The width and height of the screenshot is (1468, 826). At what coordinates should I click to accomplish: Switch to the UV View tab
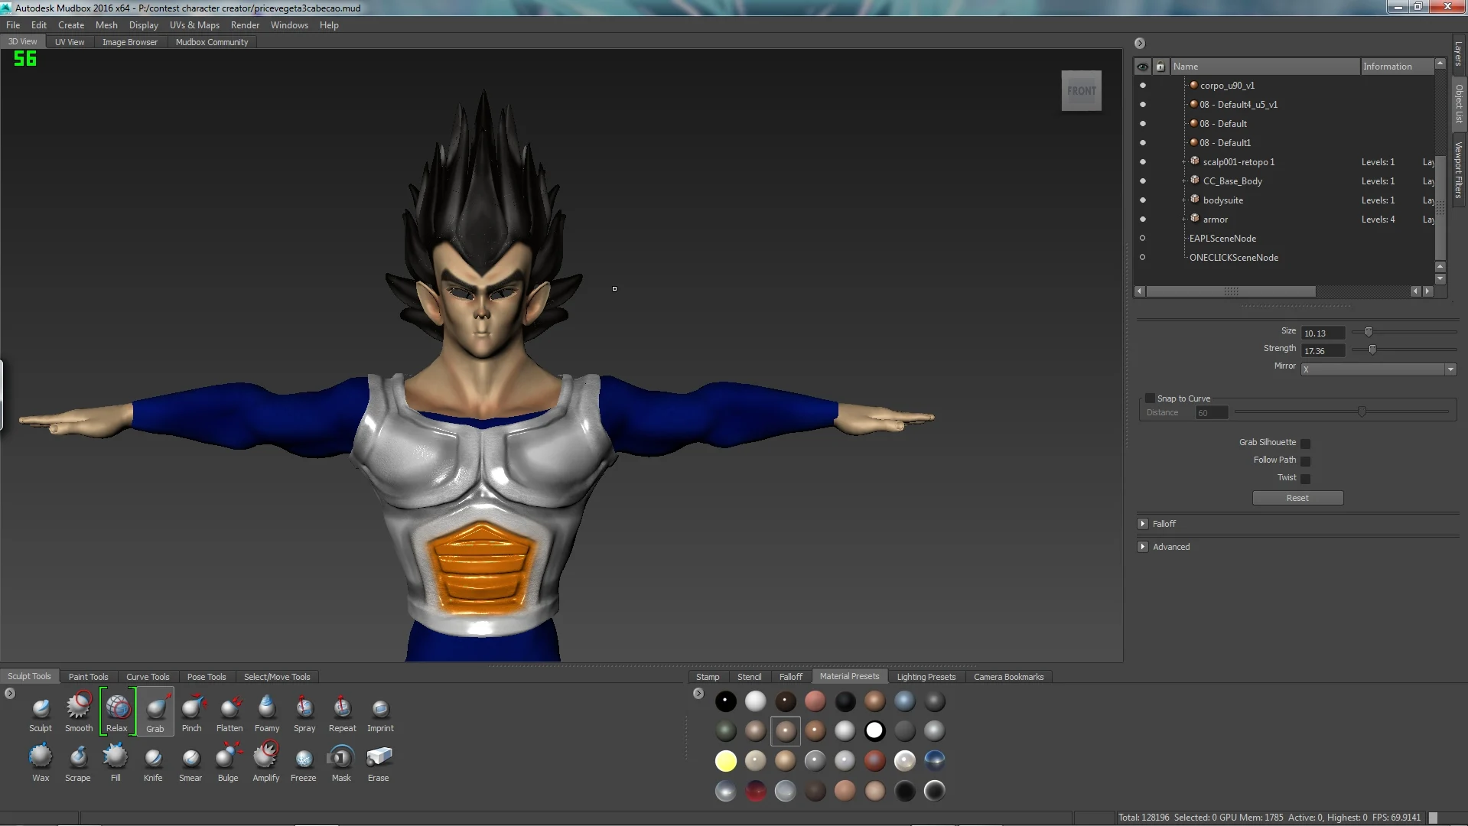click(x=70, y=42)
